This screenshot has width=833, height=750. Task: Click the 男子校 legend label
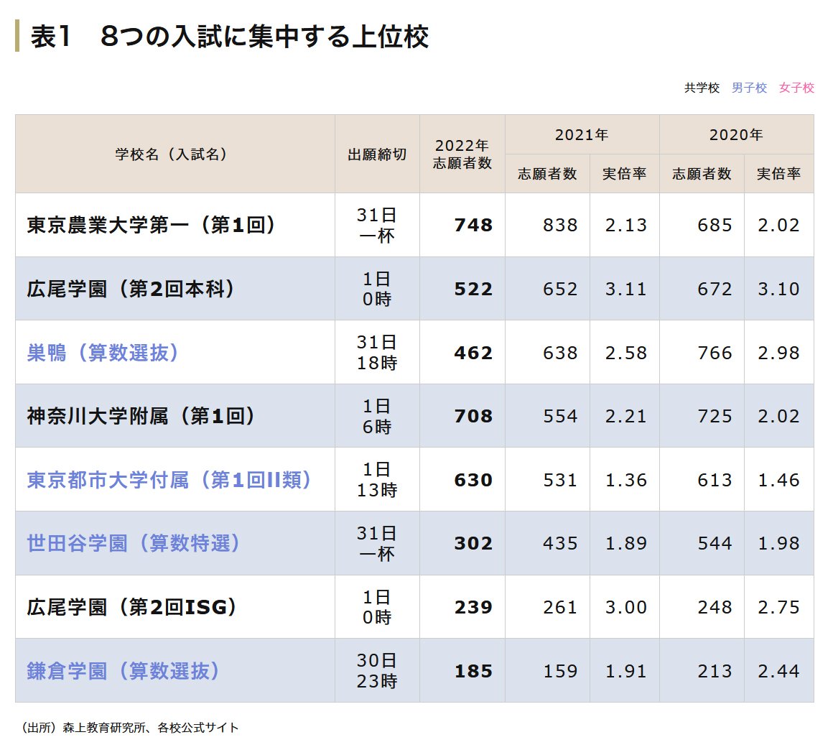(x=749, y=88)
